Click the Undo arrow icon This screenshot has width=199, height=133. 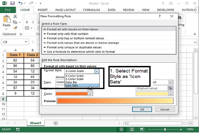coord(20,3)
